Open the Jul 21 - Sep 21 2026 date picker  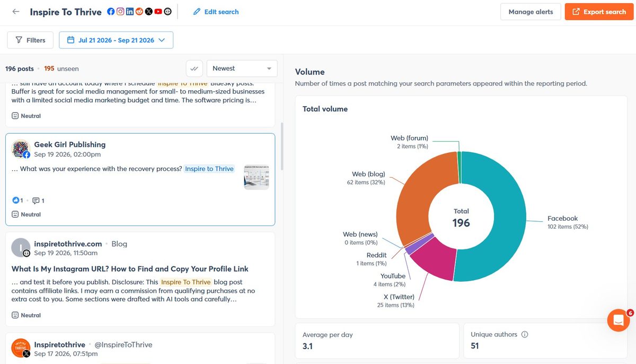(116, 40)
